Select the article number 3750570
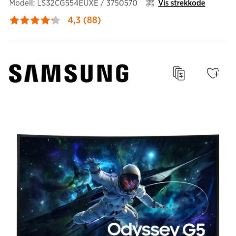This screenshot has width=236, height=236. click(122, 3)
